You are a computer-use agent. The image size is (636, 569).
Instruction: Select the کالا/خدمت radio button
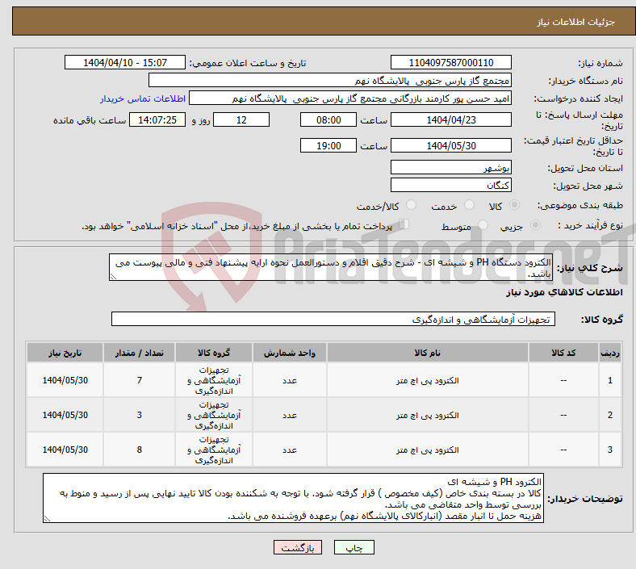click(411, 205)
